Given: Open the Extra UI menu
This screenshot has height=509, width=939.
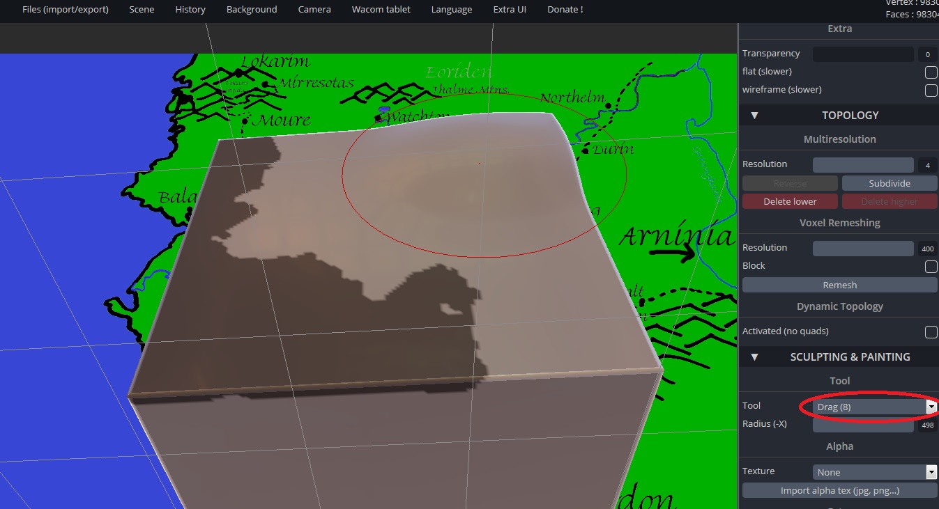Looking at the screenshot, I should (510, 10).
